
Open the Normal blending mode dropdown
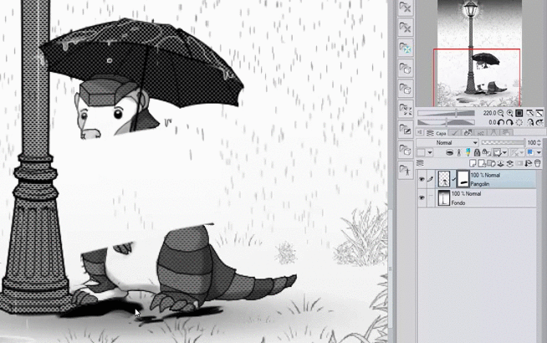pos(447,142)
